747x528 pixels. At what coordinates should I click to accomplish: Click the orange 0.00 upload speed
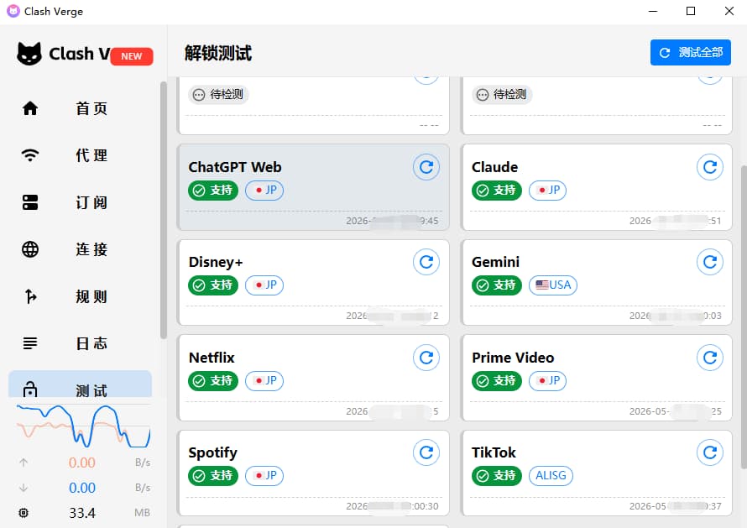click(x=82, y=463)
